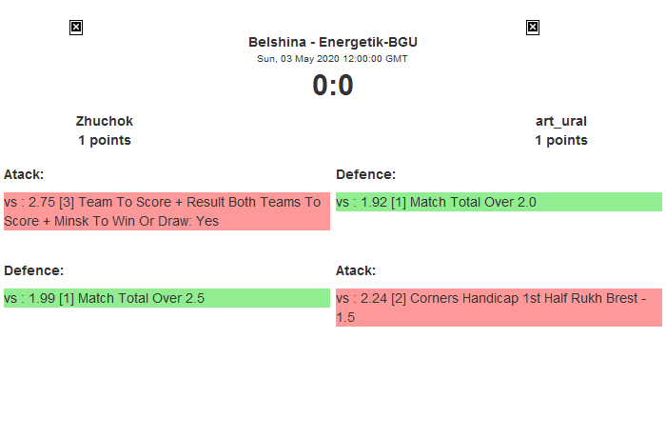Select the green Match Total Over 2.0 row
666x438 pixels.
tap(498, 202)
